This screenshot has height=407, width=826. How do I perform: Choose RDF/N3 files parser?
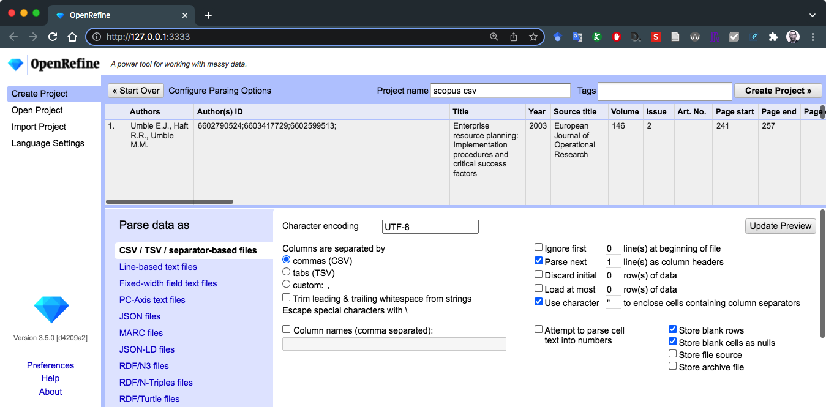[x=144, y=366]
